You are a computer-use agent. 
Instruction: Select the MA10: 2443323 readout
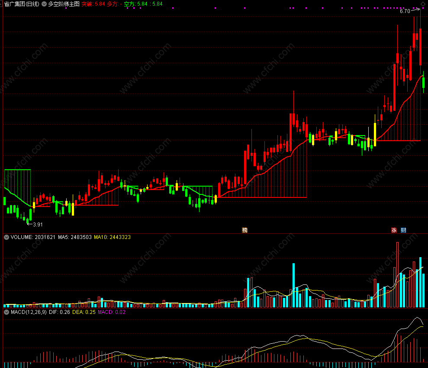[112, 237]
